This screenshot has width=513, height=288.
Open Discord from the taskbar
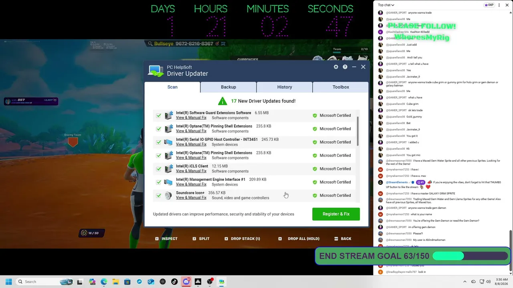coord(186,282)
